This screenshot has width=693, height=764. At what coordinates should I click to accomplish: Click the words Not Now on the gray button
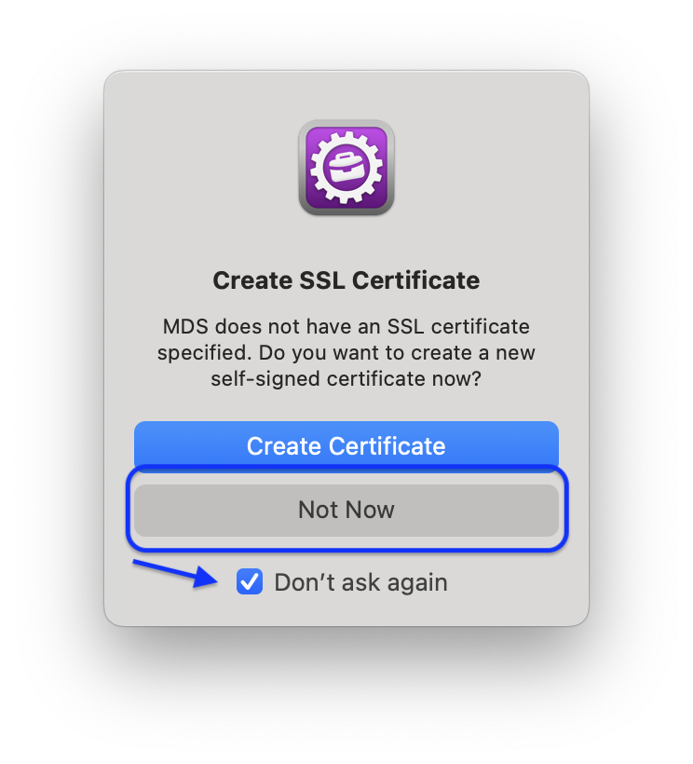pyautogui.click(x=346, y=510)
